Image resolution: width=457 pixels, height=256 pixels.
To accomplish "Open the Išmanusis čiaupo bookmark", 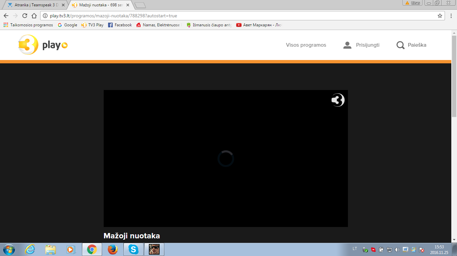I will pyautogui.click(x=209, y=25).
